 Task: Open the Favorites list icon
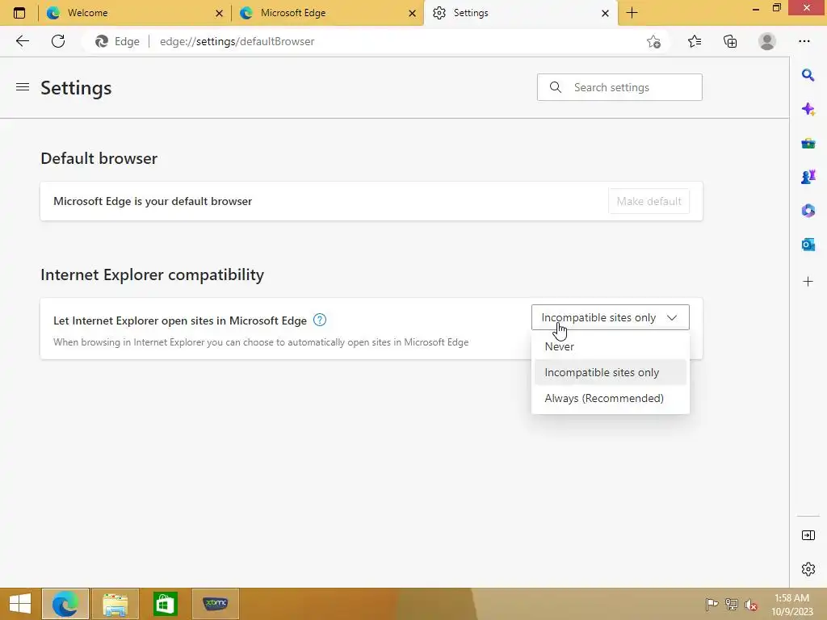click(695, 41)
